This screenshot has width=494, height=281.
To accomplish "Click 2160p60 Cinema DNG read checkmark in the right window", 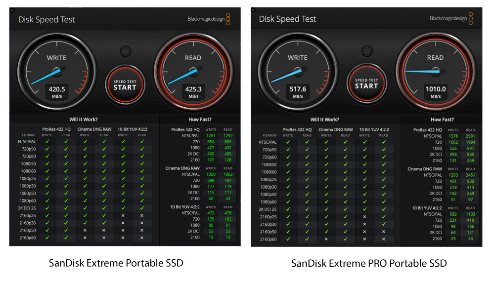I will (x=346, y=239).
